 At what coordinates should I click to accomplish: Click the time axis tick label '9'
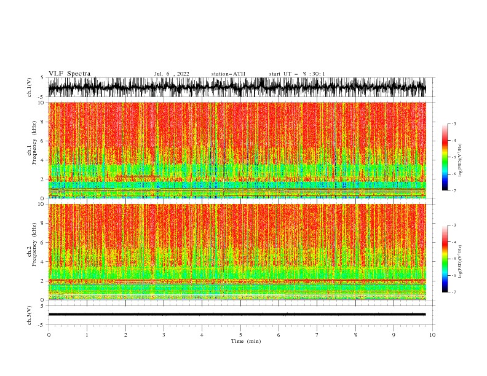click(394, 335)
